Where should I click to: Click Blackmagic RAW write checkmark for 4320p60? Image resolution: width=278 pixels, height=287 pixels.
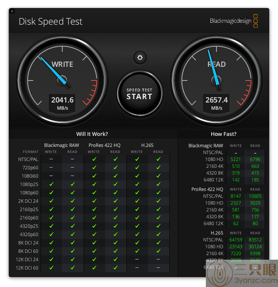pos(51,234)
